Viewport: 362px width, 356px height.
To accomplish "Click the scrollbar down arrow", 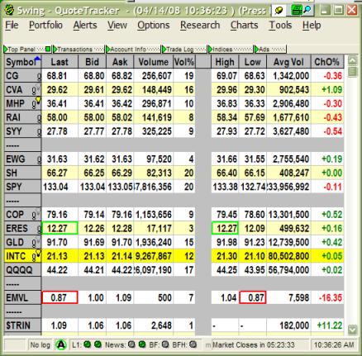I will (352, 330).
